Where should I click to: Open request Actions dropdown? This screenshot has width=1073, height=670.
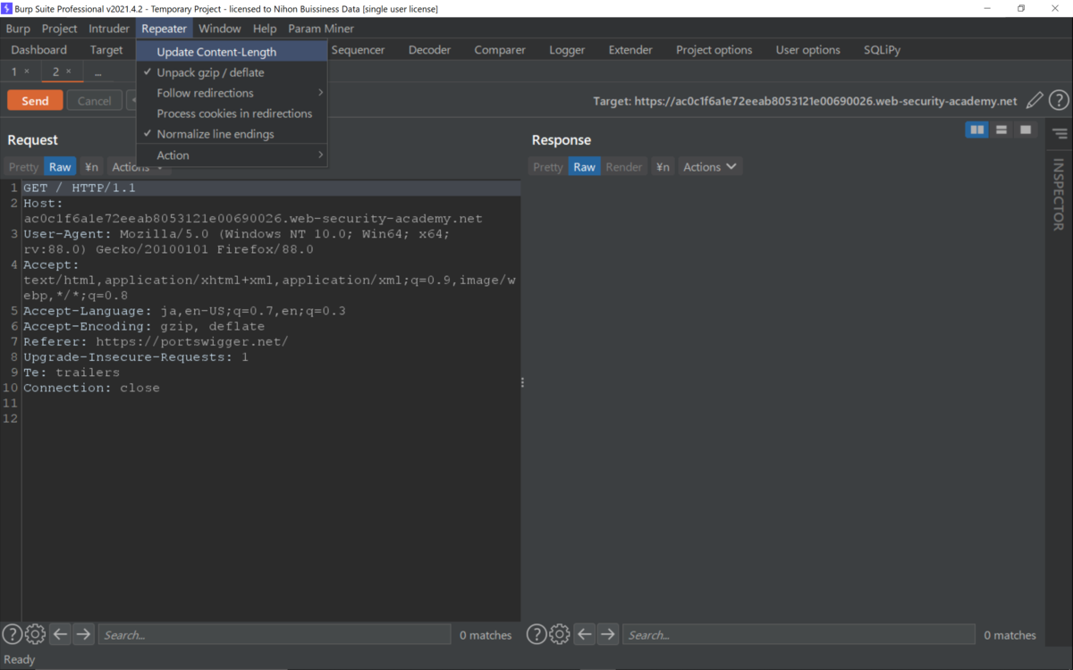coord(139,167)
